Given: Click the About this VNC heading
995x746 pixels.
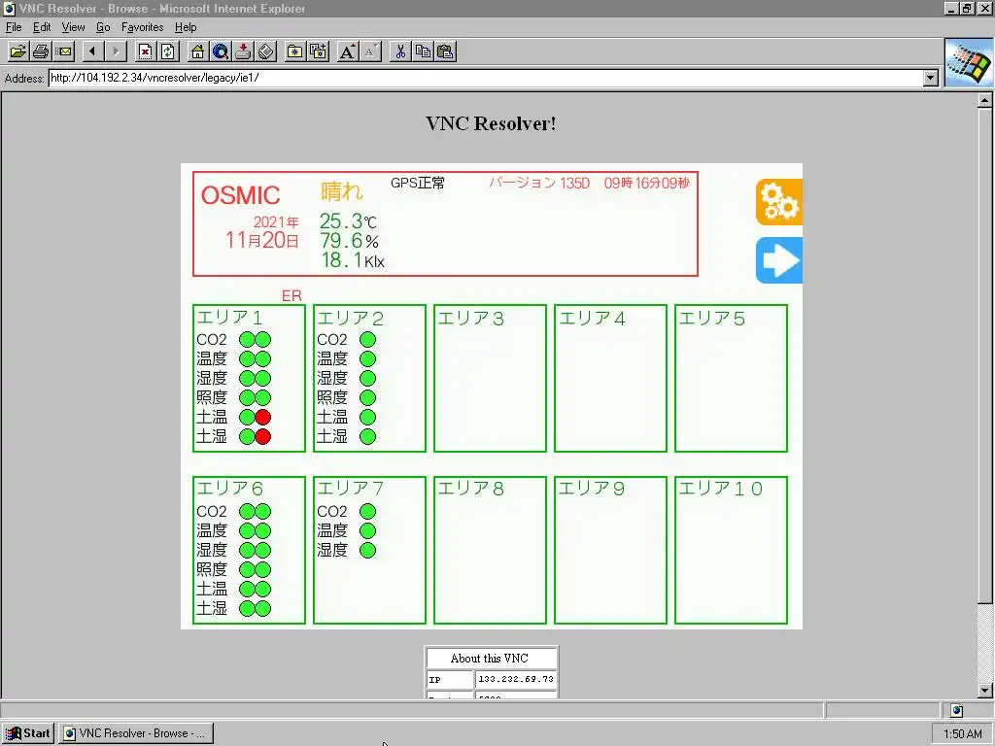Looking at the screenshot, I should tap(490, 659).
